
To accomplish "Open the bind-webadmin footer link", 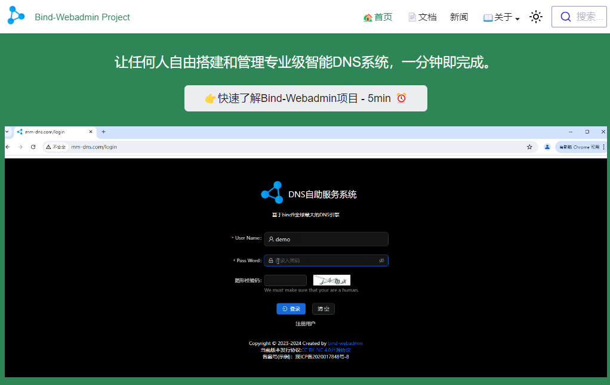I will [345, 343].
